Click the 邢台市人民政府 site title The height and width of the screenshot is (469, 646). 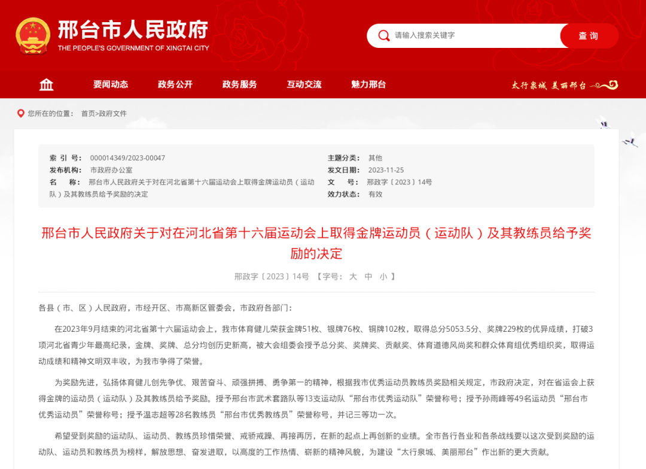tap(133, 30)
